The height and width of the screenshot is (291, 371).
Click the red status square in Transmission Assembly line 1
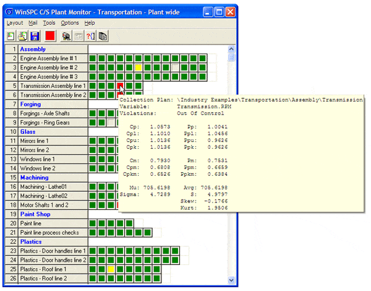click(121, 85)
